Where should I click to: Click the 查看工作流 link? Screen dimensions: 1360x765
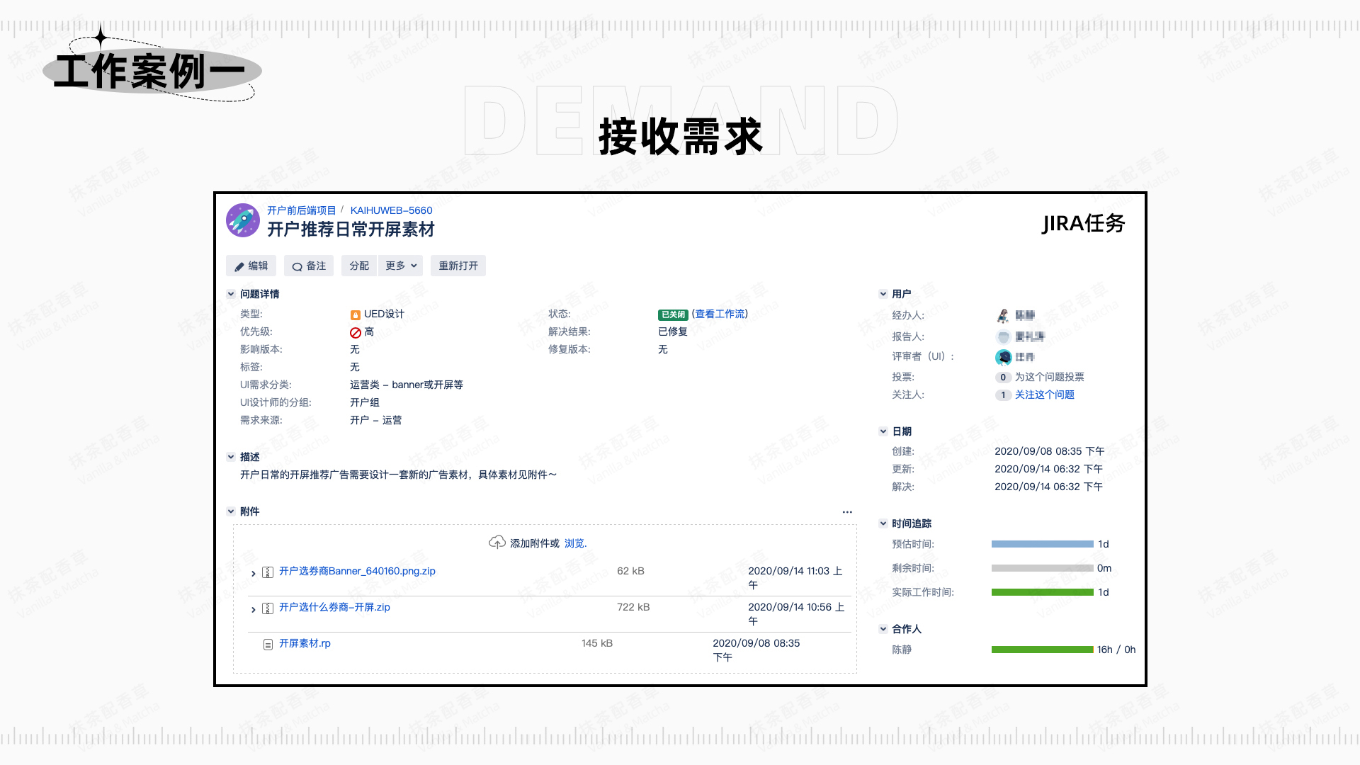(x=720, y=314)
